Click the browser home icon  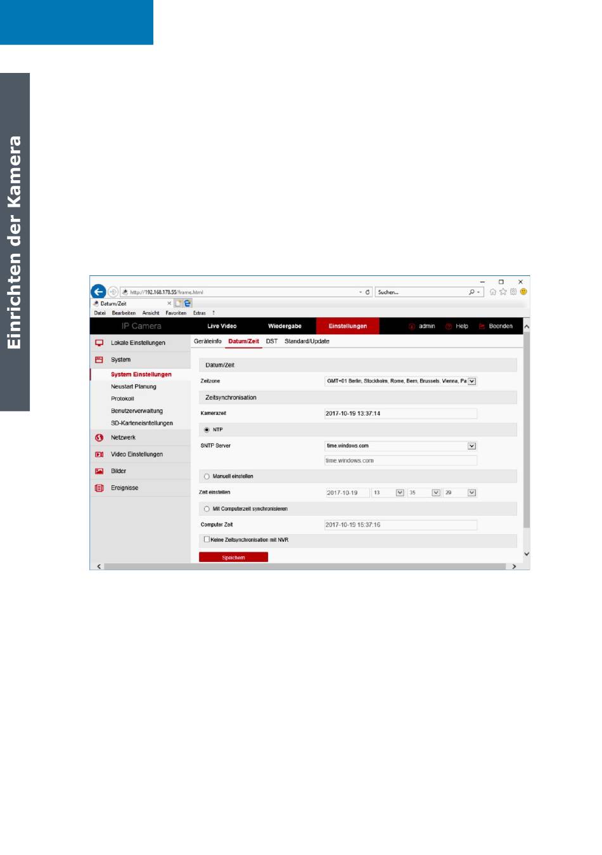[x=492, y=292]
